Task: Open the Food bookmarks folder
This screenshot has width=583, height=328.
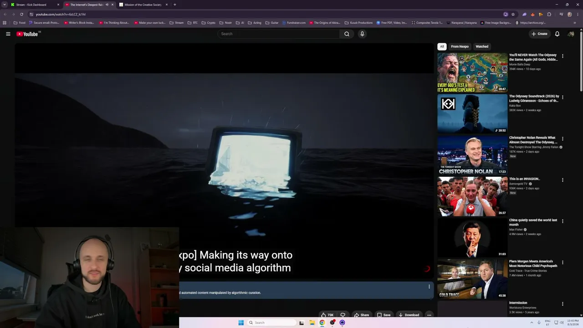Action: click(20, 22)
